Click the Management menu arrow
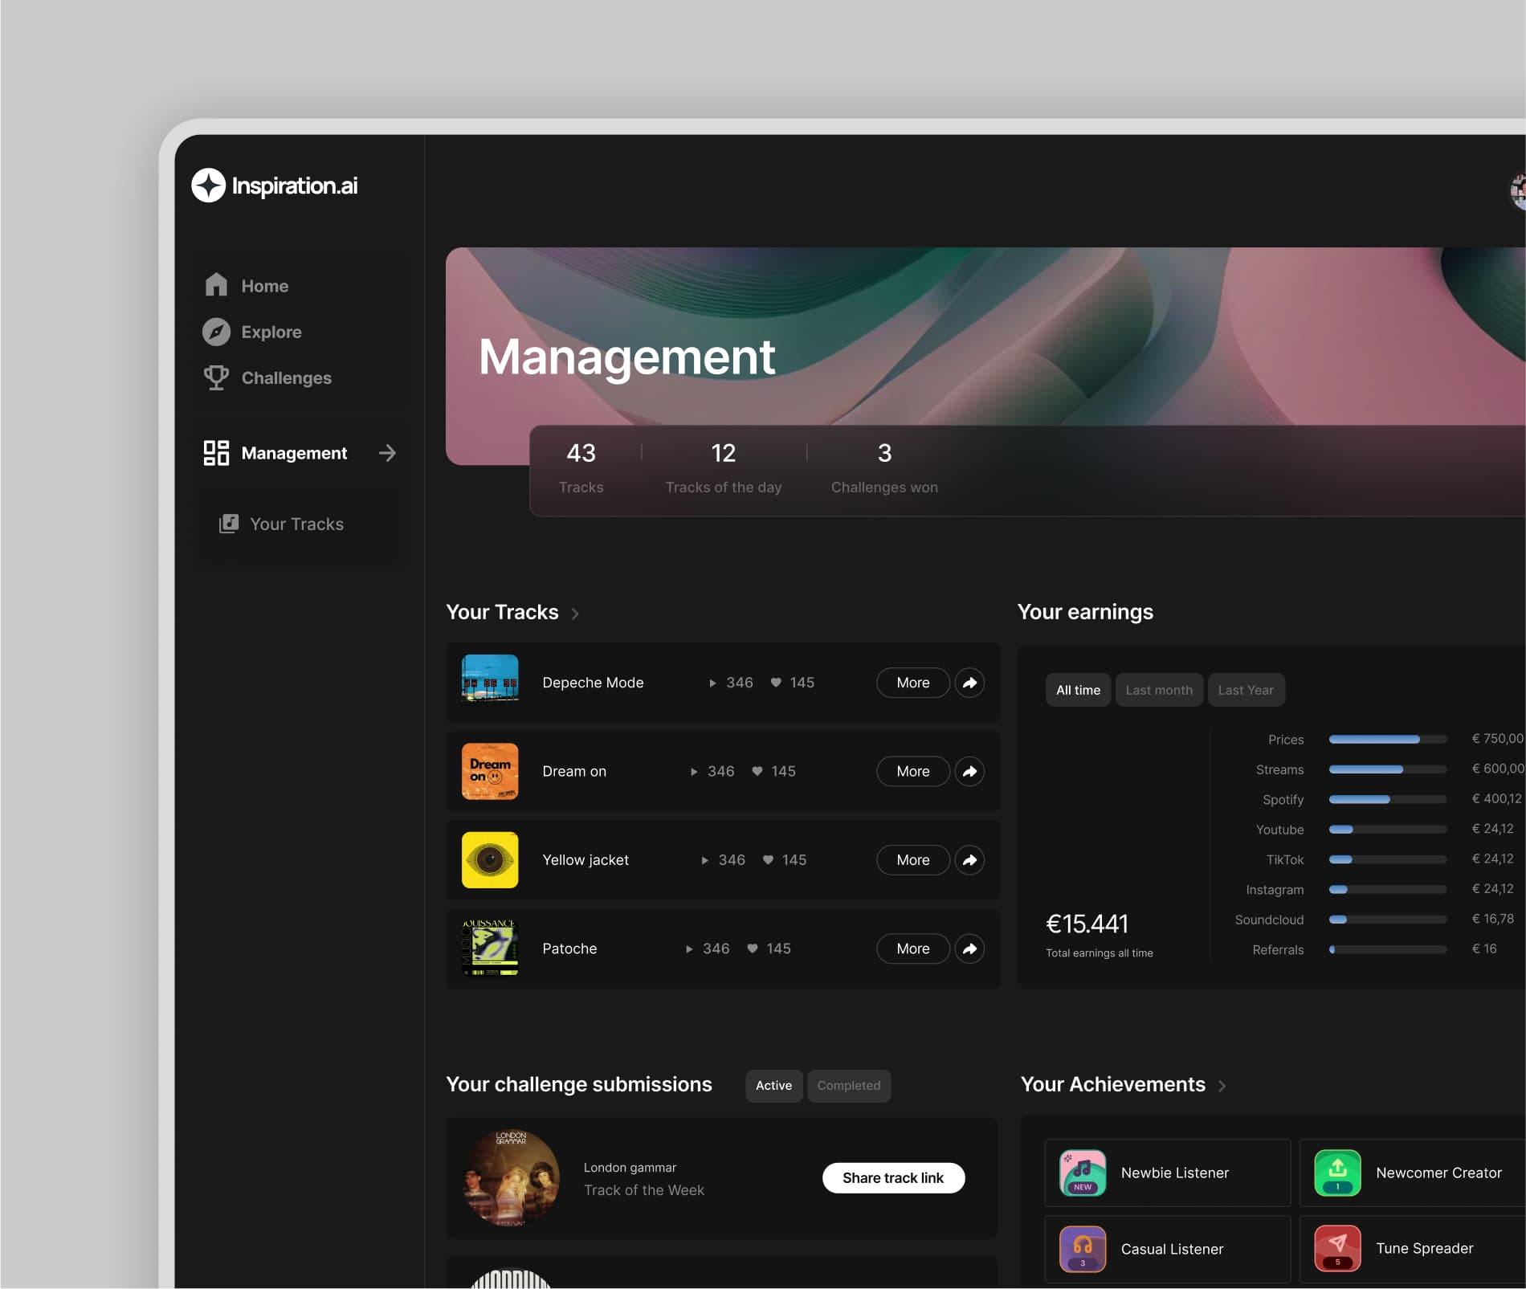The image size is (1526, 1289). (387, 453)
